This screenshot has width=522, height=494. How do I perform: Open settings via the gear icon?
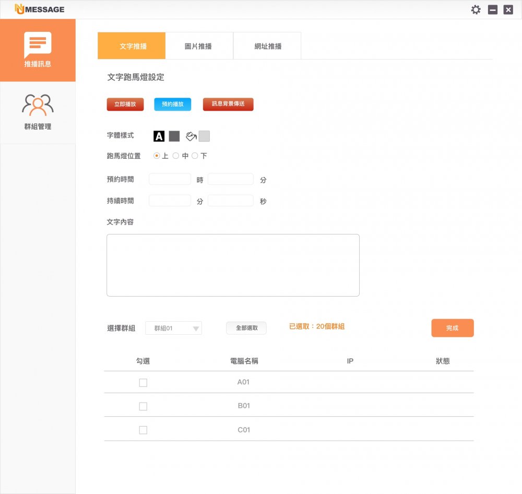tap(476, 9)
